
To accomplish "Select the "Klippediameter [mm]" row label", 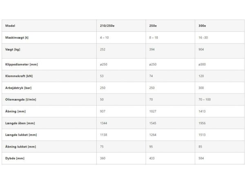I will pos(21,64).
